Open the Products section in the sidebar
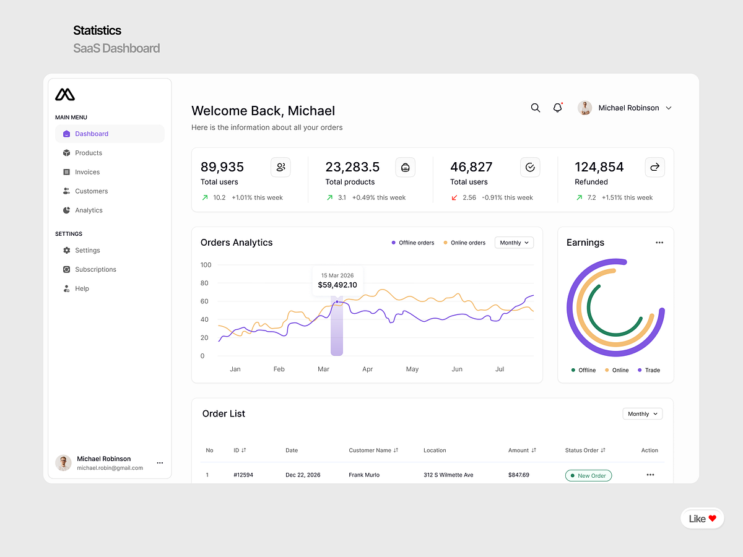This screenshot has width=743, height=557. pyautogui.click(x=90, y=153)
